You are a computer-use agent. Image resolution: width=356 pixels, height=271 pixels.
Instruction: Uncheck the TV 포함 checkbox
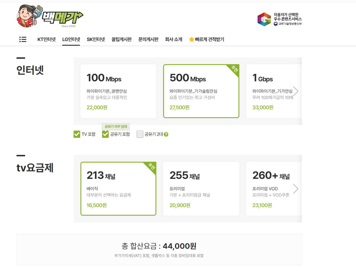pos(77,134)
